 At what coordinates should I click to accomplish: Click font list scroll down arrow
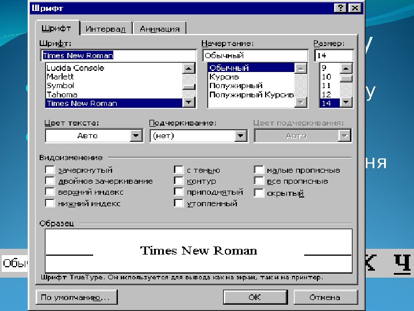click(189, 102)
